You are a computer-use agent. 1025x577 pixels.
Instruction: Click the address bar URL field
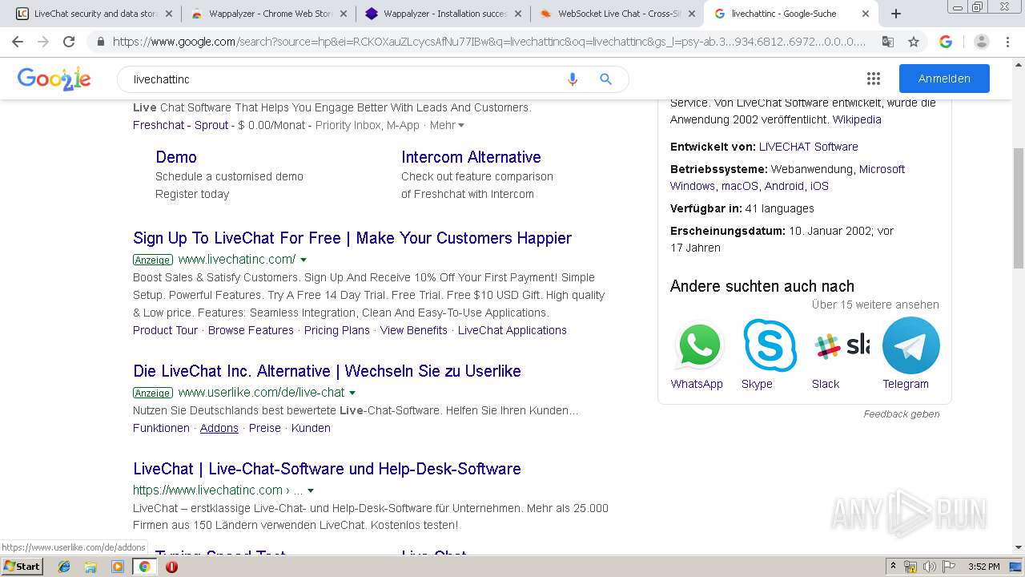(488, 42)
